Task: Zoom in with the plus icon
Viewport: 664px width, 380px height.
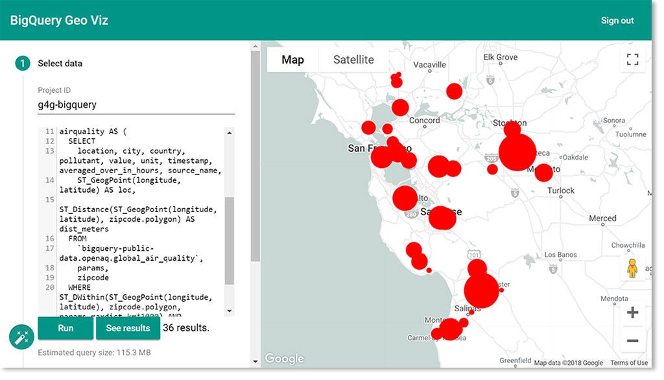Action: tap(632, 313)
